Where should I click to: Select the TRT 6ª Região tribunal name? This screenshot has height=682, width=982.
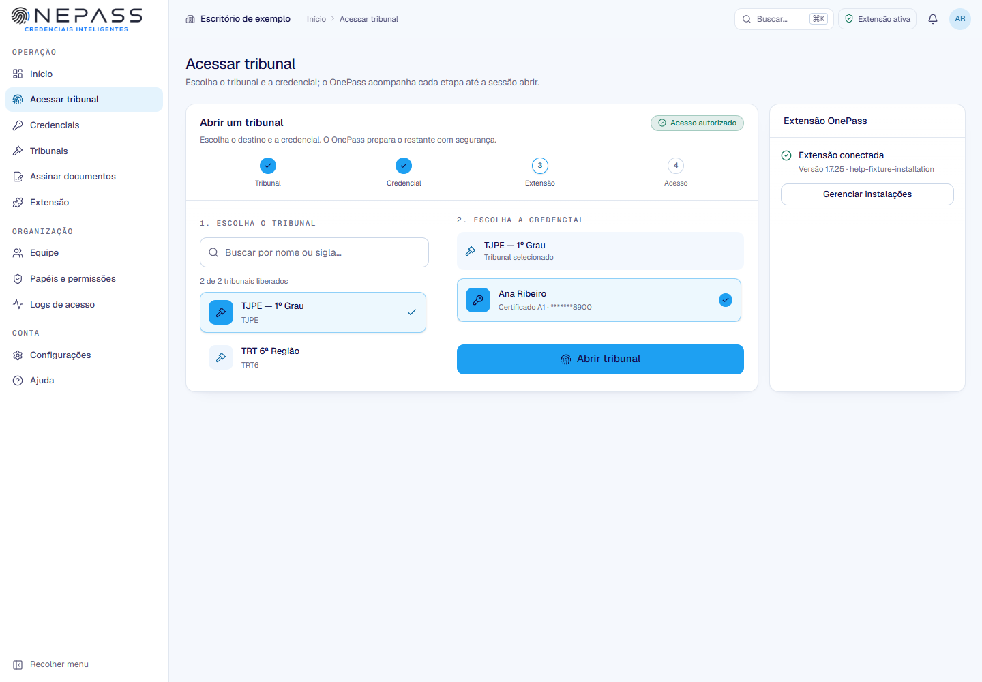pyautogui.click(x=270, y=351)
